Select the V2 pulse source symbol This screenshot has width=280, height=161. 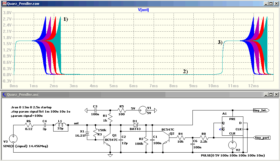(x=232, y=145)
